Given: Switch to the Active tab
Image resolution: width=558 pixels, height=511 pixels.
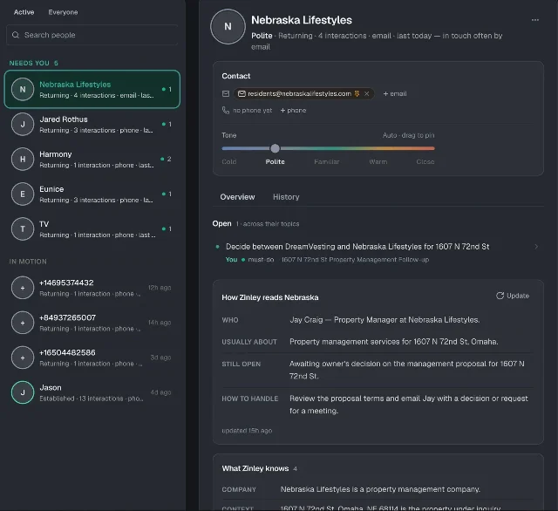Looking at the screenshot, I should coord(24,12).
